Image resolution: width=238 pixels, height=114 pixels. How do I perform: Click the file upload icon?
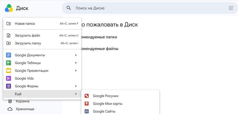point(9,35)
